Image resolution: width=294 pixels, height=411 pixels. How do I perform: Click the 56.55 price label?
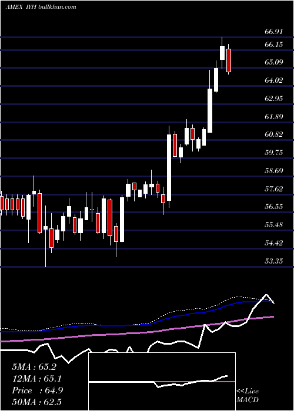(x=274, y=207)
